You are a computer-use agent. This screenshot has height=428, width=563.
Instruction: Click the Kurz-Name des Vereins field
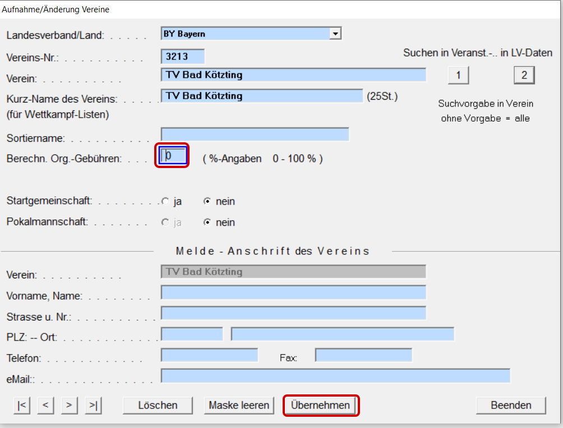point(261,96)
